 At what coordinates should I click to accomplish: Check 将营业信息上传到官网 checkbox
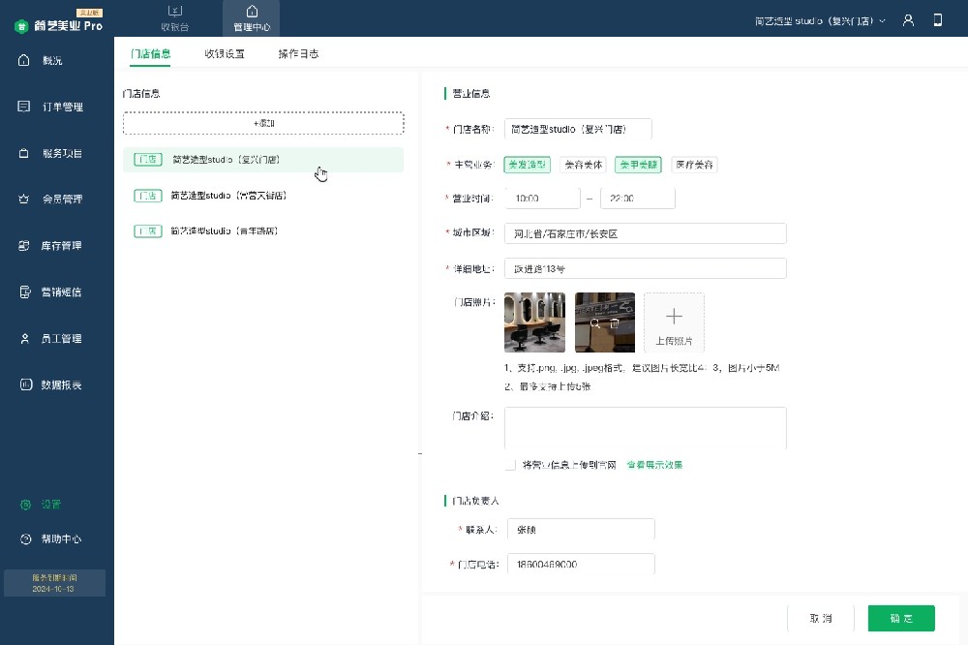pos(510,465)
